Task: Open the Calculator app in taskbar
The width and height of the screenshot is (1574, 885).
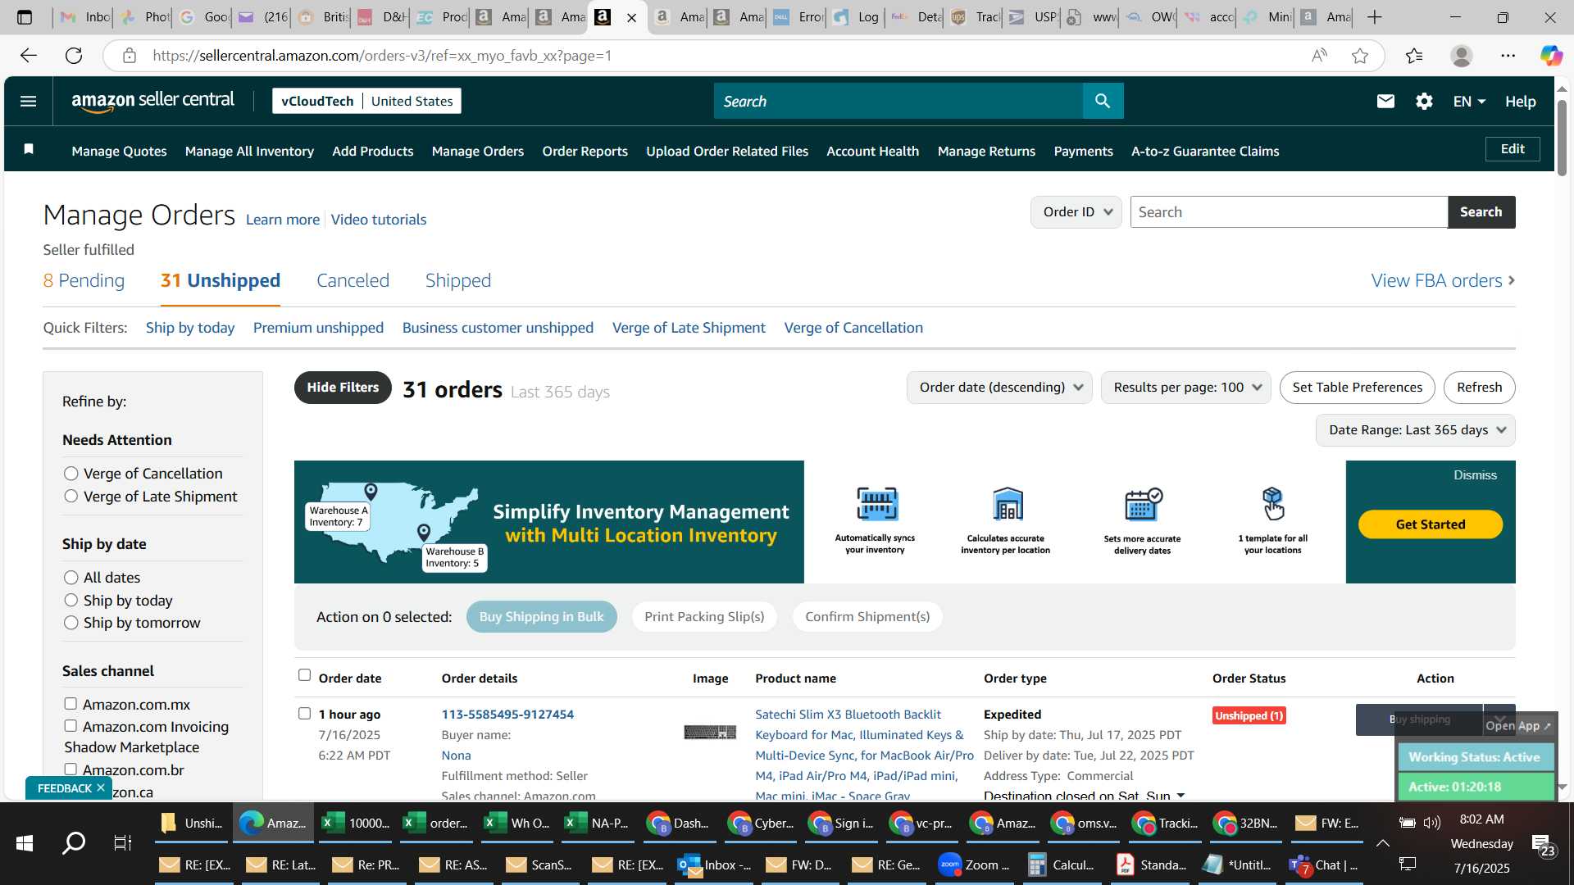Action: click(1062, 865)
